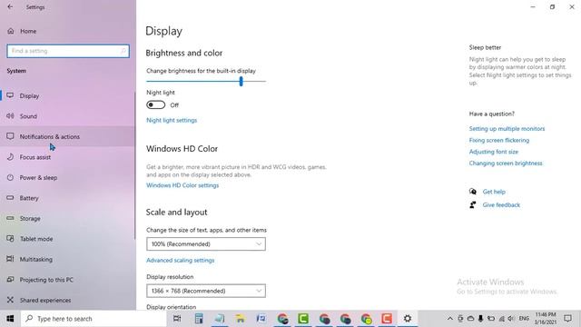
Task: Click the Projecting to this PC icon
Action: coord(10,279)
